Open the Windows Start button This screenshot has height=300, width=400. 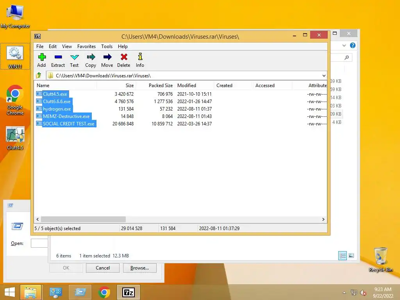click(x=9, y=292)
